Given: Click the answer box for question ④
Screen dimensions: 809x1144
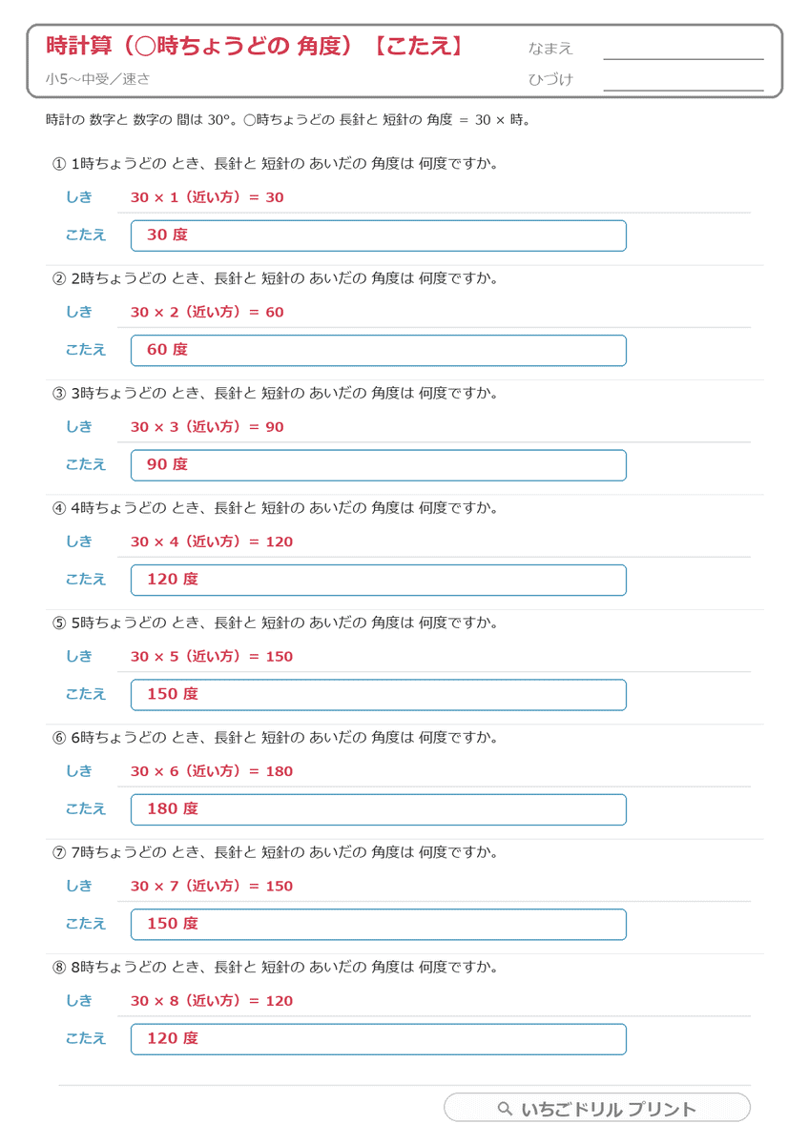Looking at the screenshot, I should click(x=379, y=580).
